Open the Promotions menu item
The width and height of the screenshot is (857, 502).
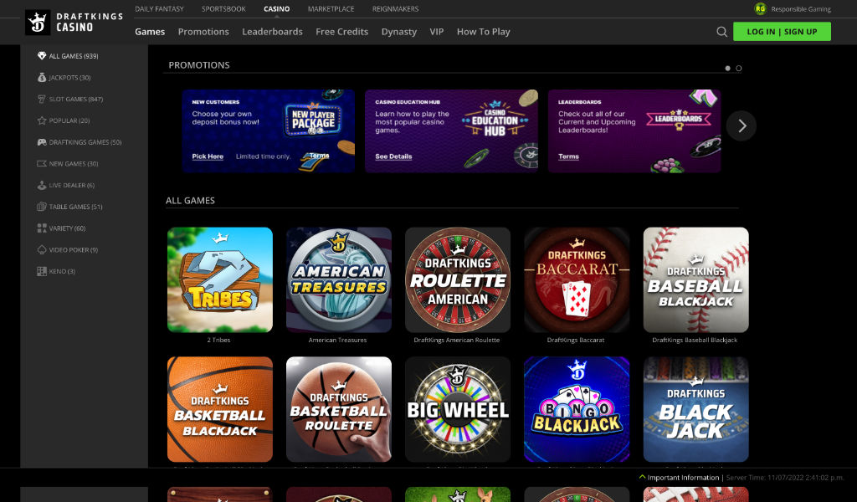203,32
